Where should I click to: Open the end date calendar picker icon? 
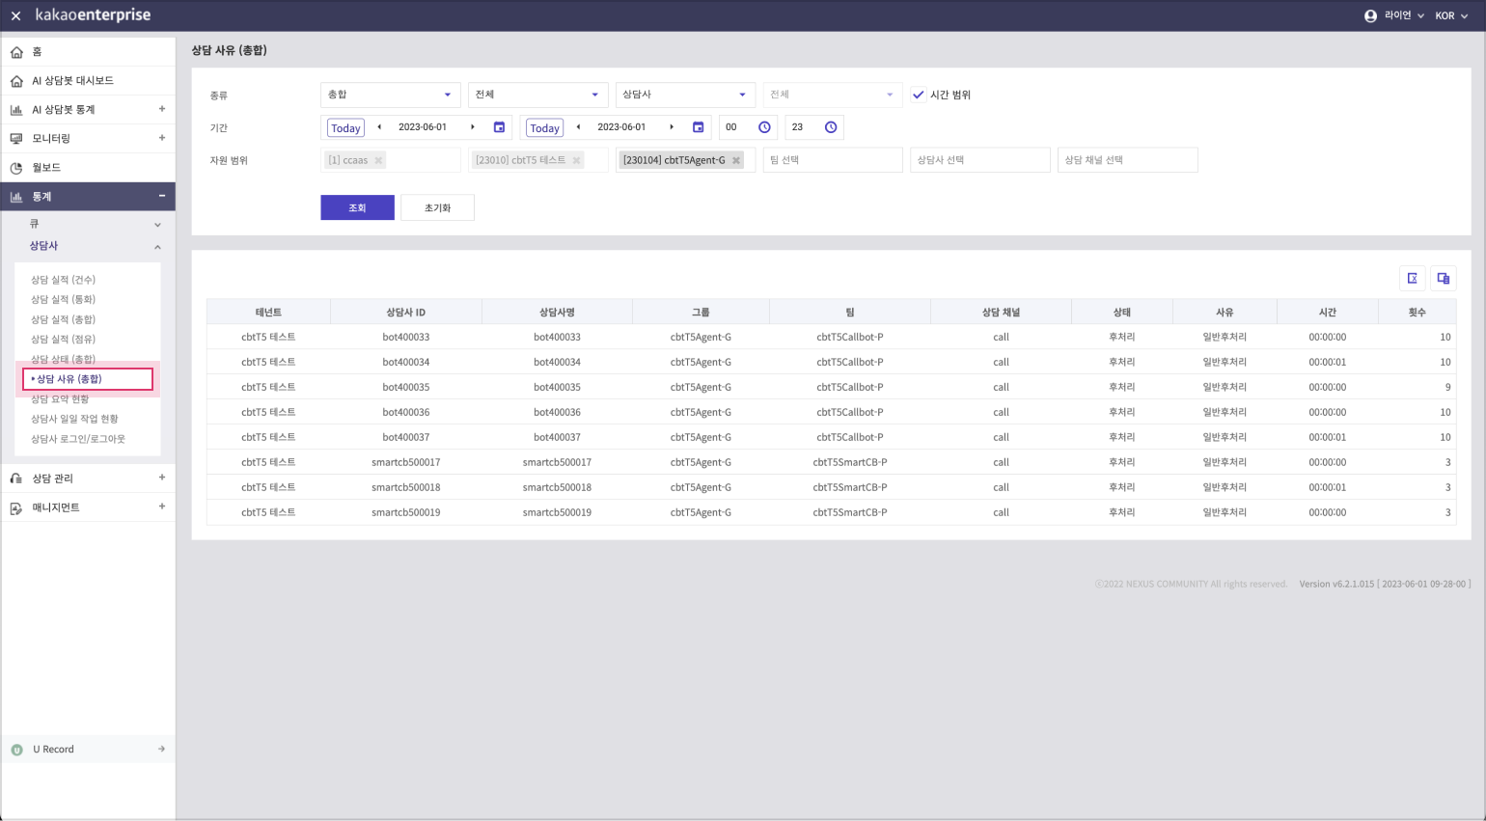(x=698, y=127)
